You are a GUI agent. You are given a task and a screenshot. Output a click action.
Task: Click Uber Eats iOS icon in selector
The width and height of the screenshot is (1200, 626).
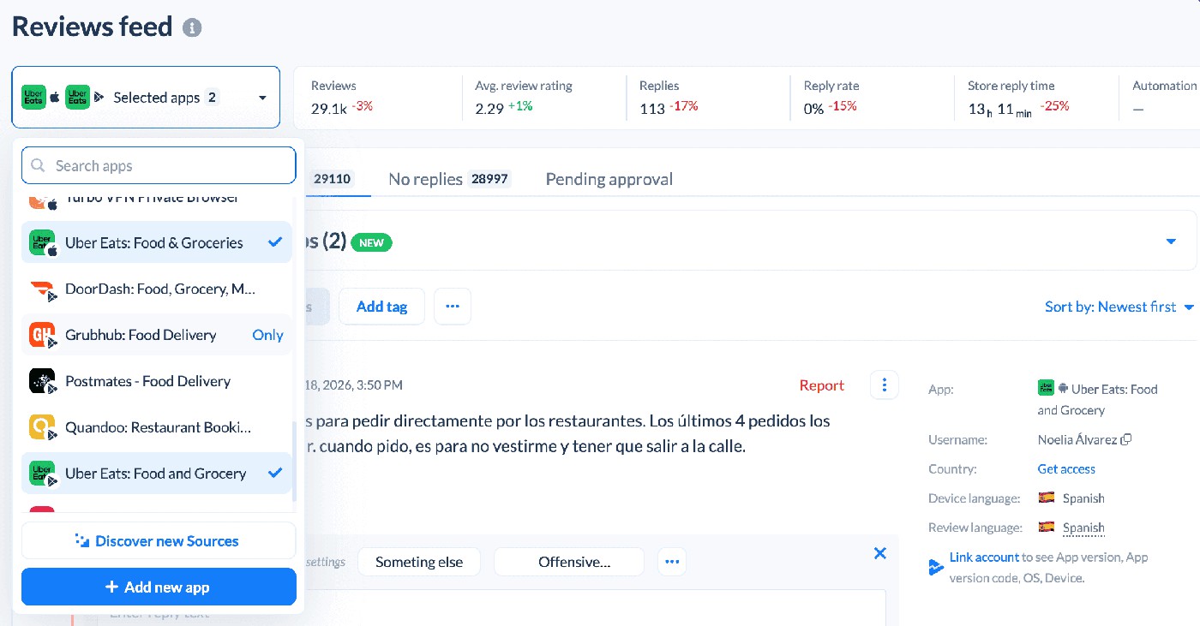pyautogui.click(x=34, y=98)
